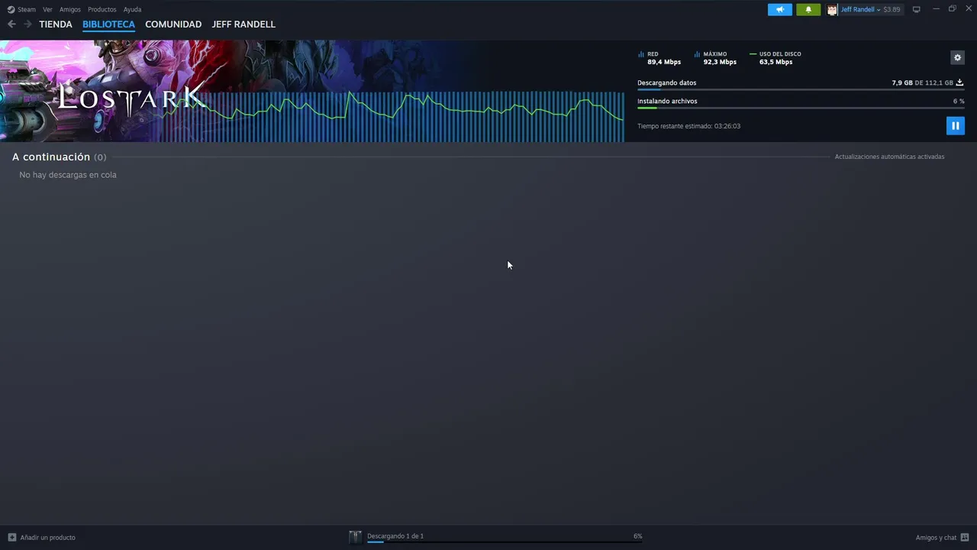Click the bottom download progress bar
Image resolution: width=977 pixels, height=550 pixels.
505,542
